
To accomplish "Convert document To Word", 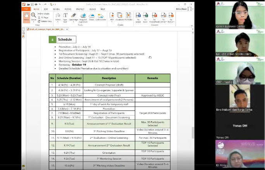I will [x=138, y=17].
